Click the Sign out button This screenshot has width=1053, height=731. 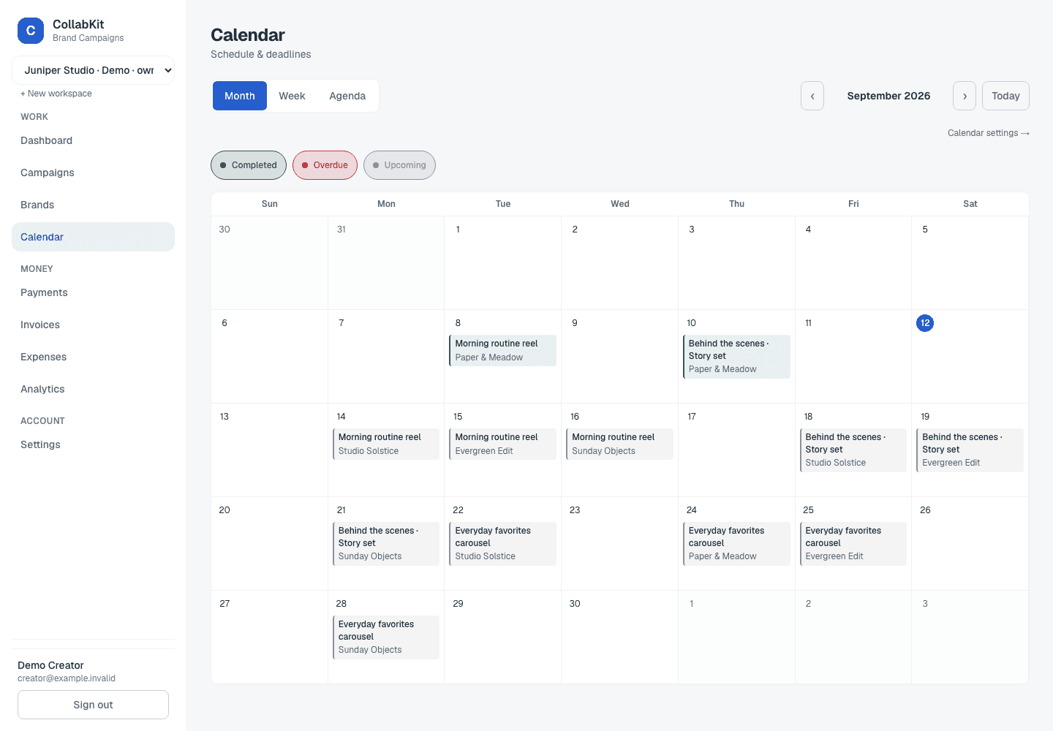pos(94,705)
